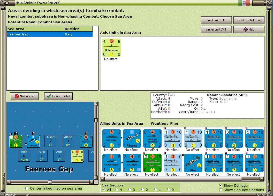Open Help

[249, 29]
